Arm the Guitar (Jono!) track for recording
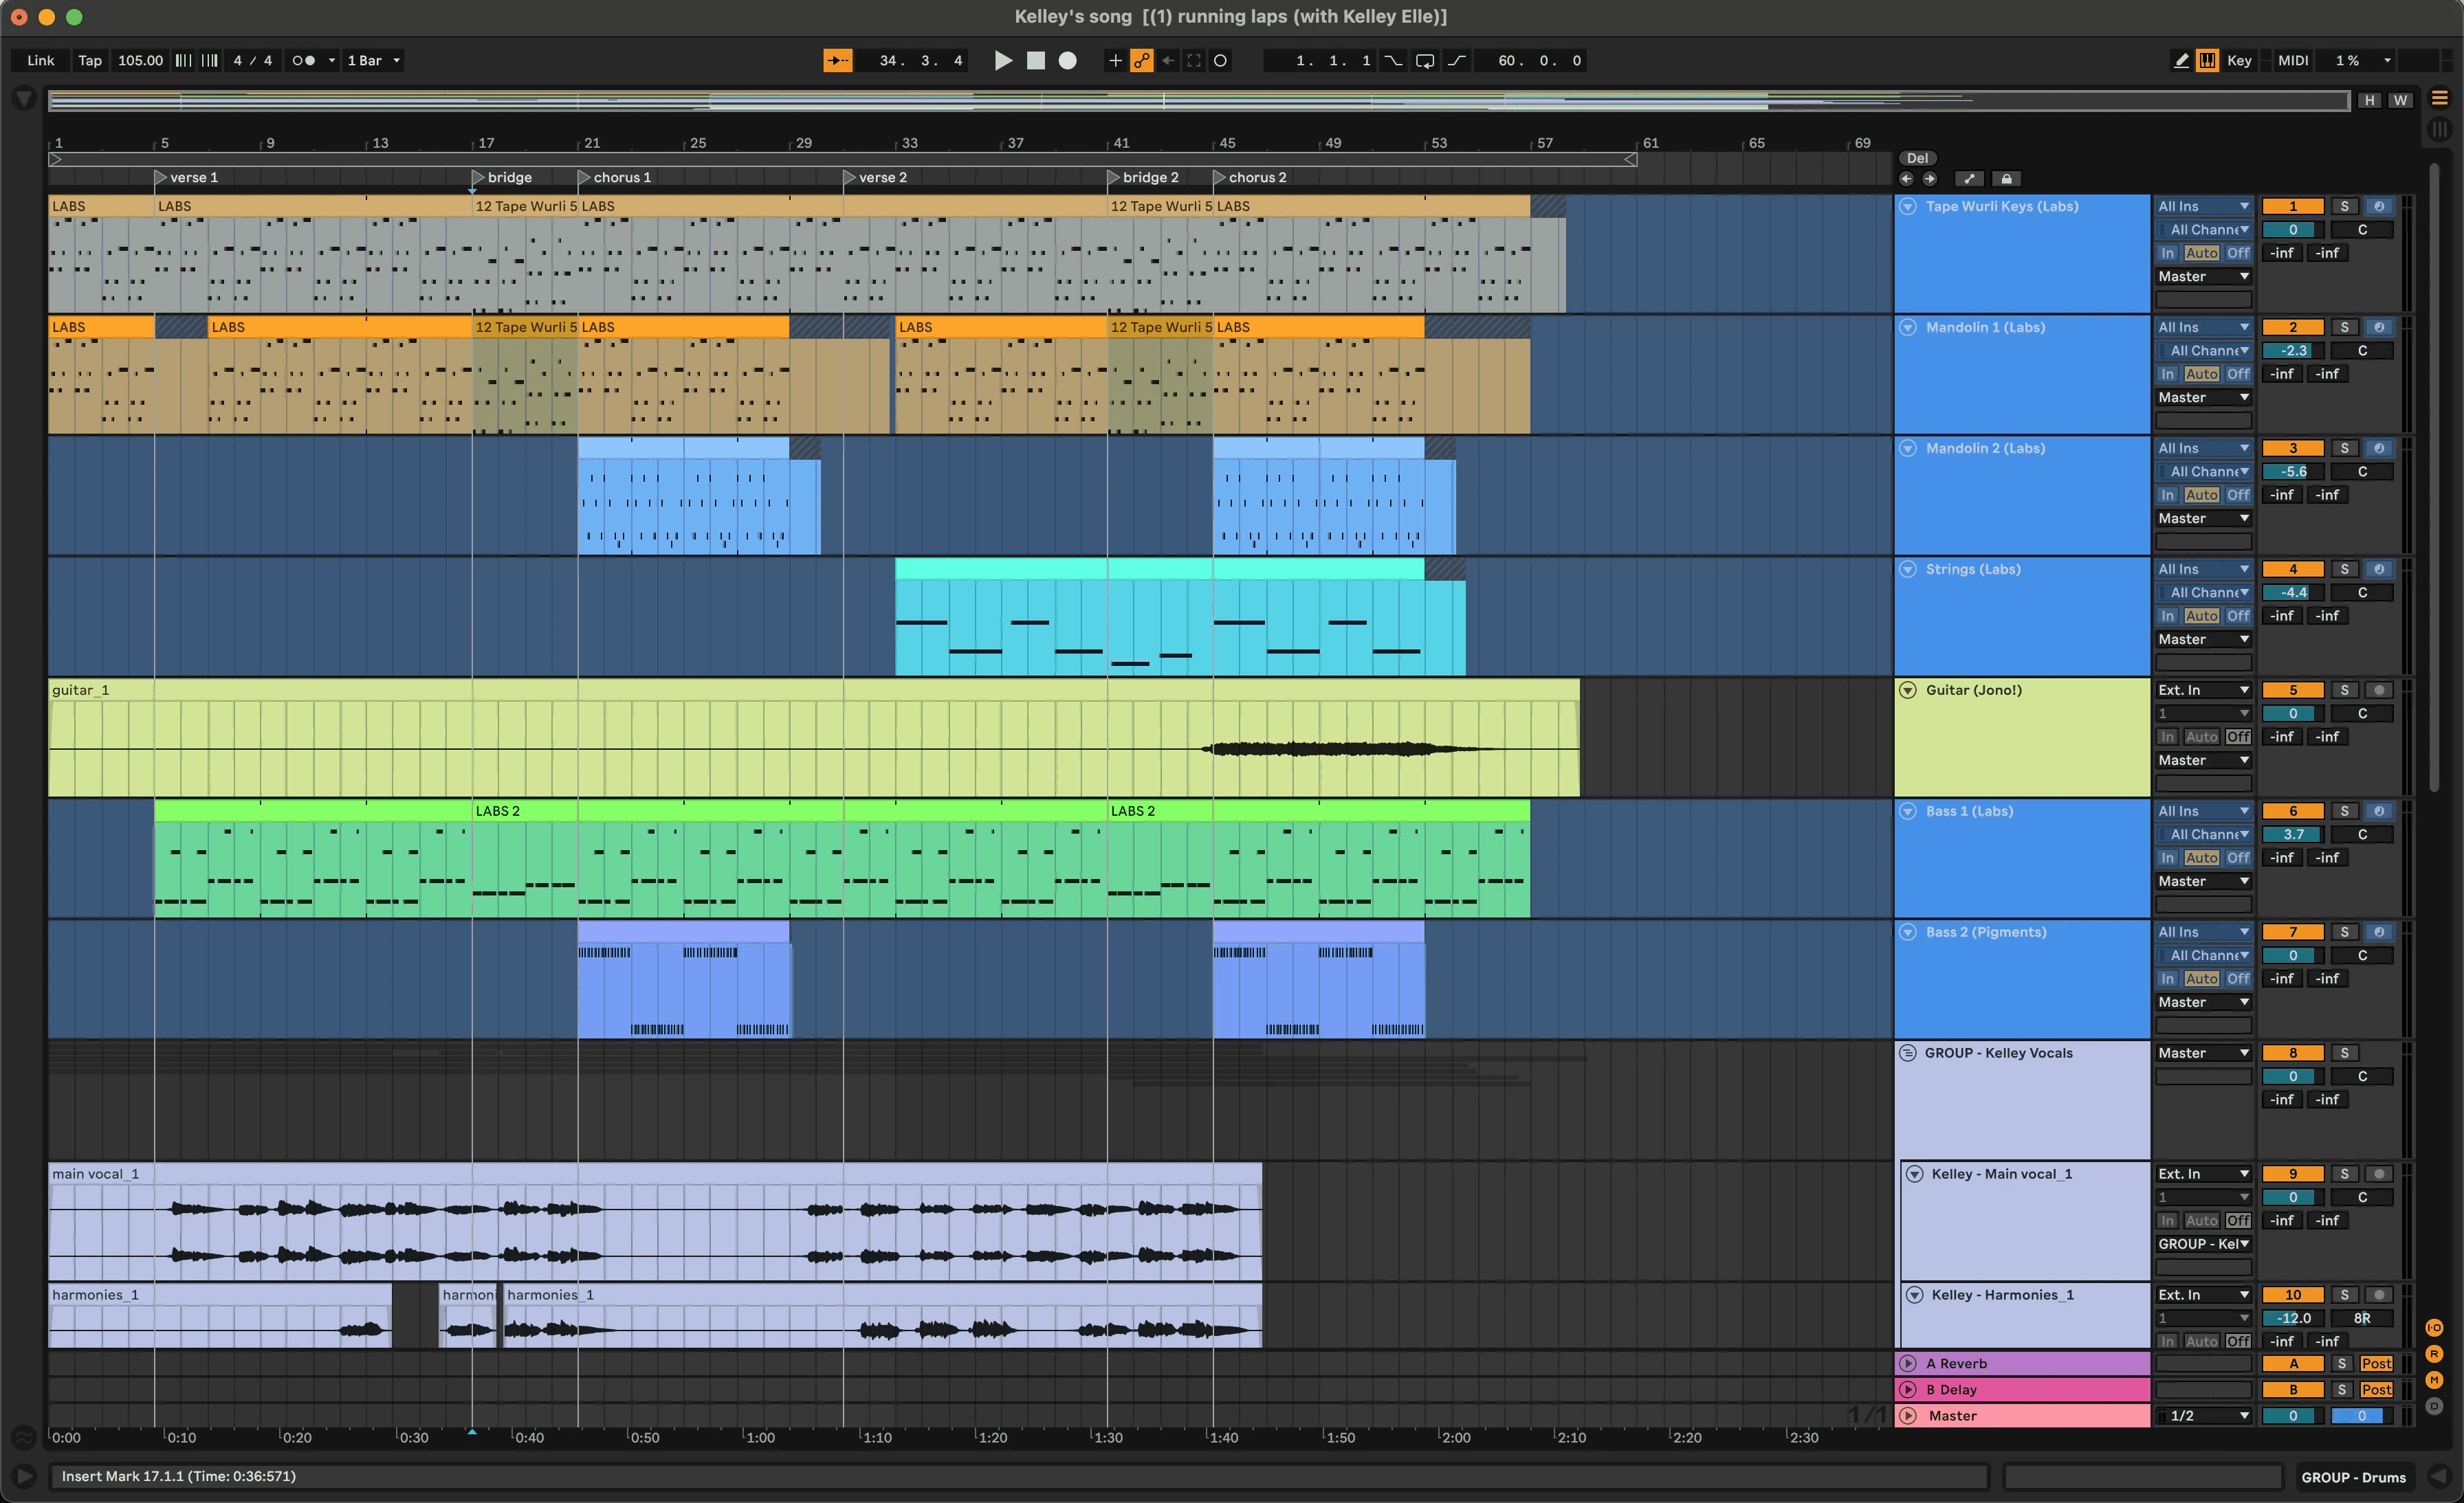This screenshot has width=2464, height=1503. pos(2379,691)
